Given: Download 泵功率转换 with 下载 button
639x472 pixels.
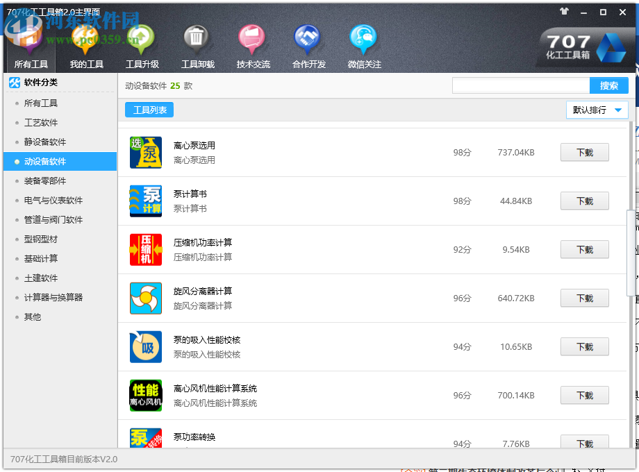Looking at the screenshot, I should tap(584, 442).
